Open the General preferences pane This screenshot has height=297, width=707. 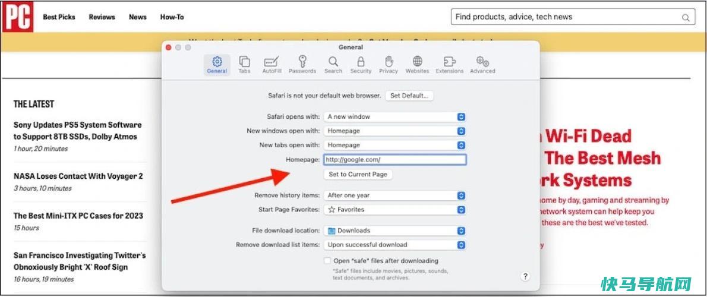(217, 65)
